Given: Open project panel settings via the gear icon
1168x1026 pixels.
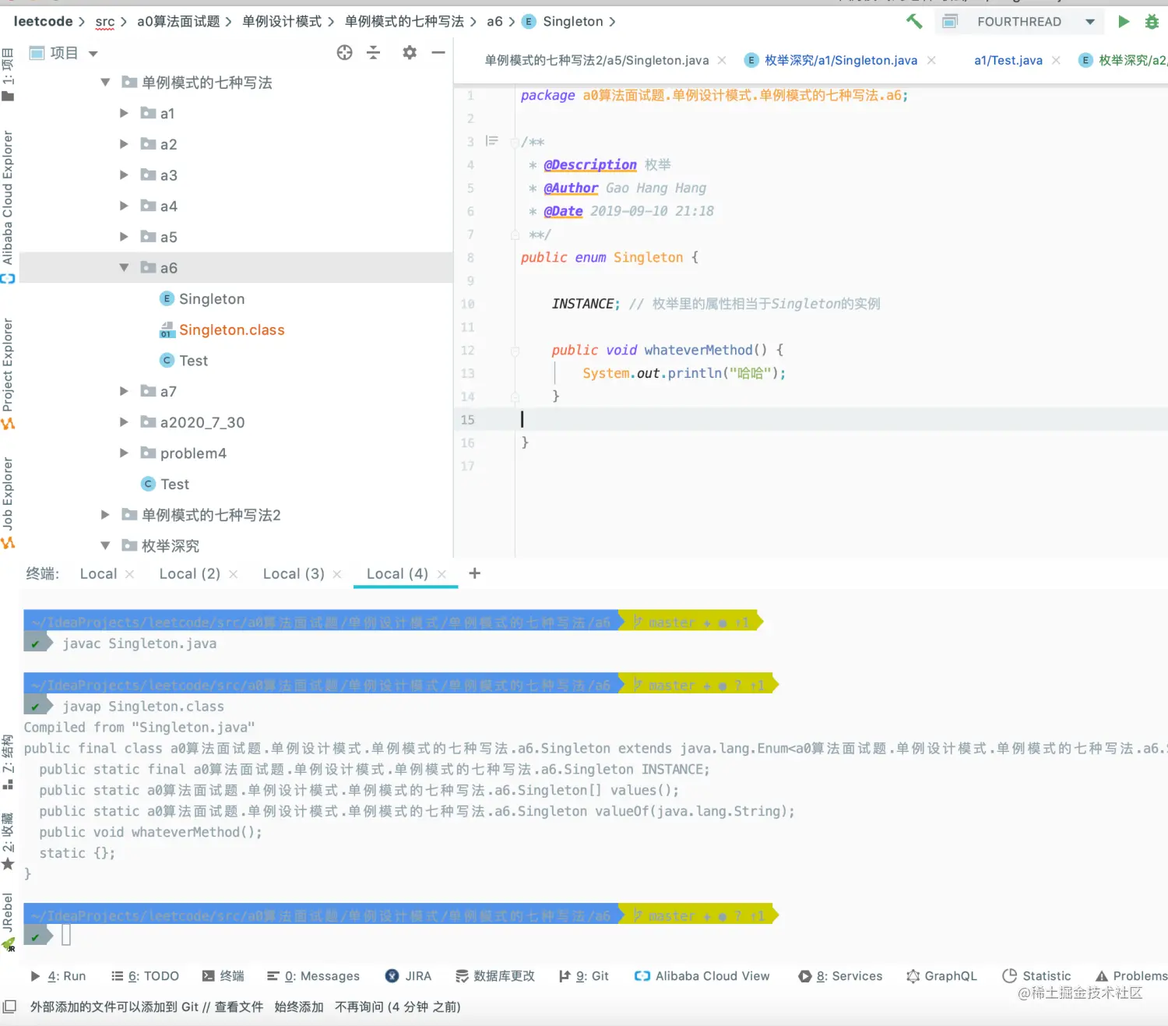Looking at the screenshot, I should coord(410,52).
